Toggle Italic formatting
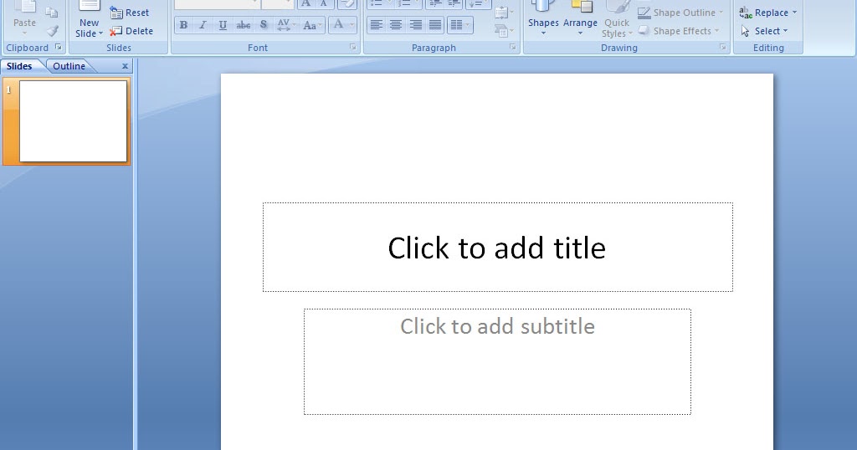Screen dimensions: 857x450 pyautogui.click(x=203, y=25)
